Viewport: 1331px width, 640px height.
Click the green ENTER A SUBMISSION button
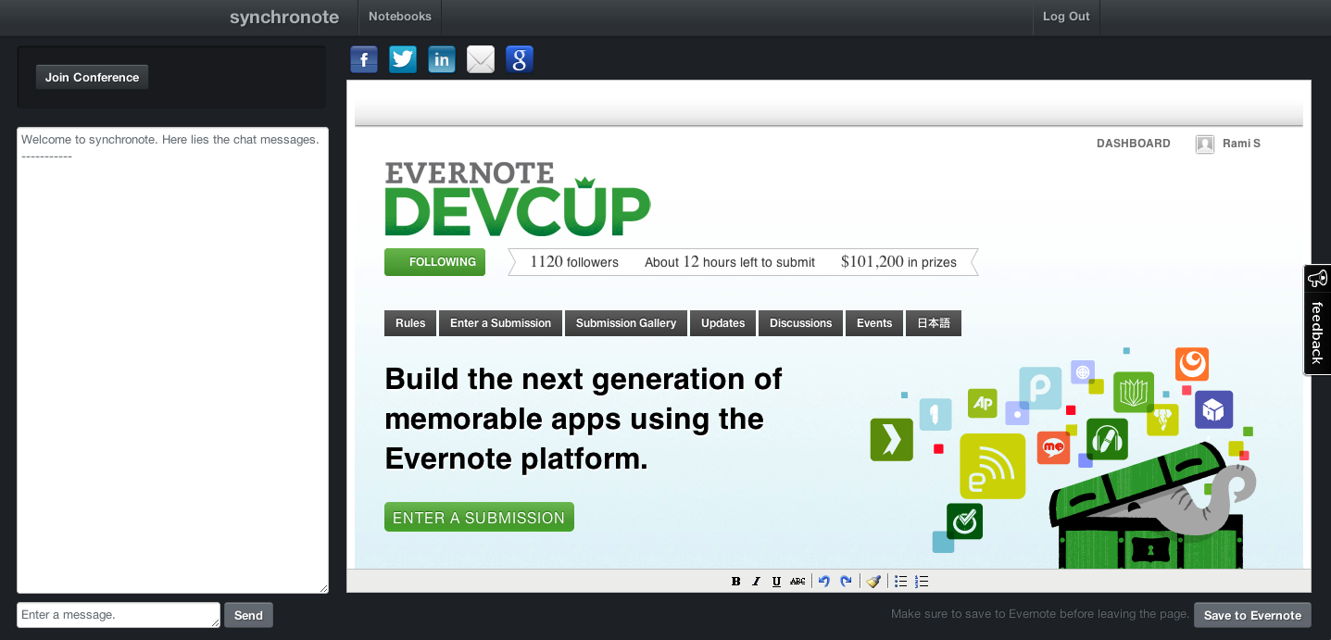coord(479,517)
